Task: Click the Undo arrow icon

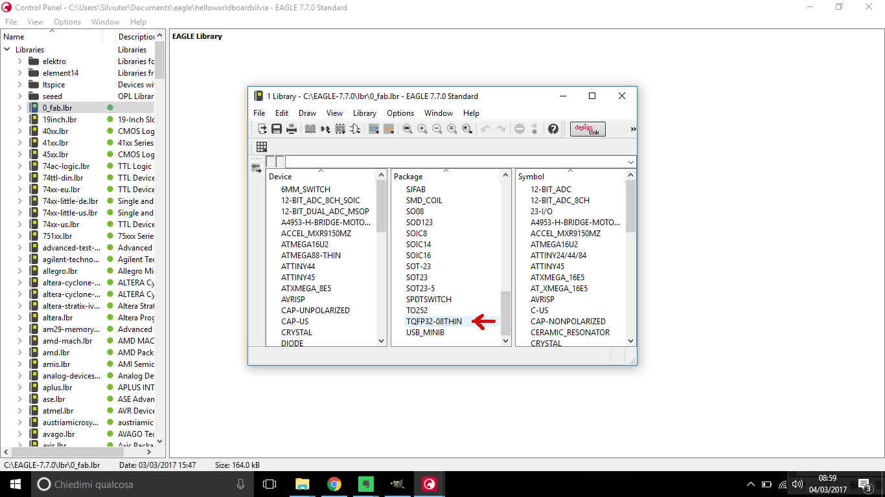Action: pos(486,129)
